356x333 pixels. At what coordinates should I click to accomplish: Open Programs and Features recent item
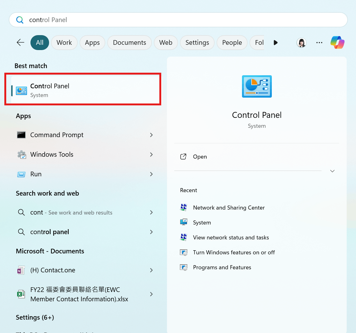222,267
